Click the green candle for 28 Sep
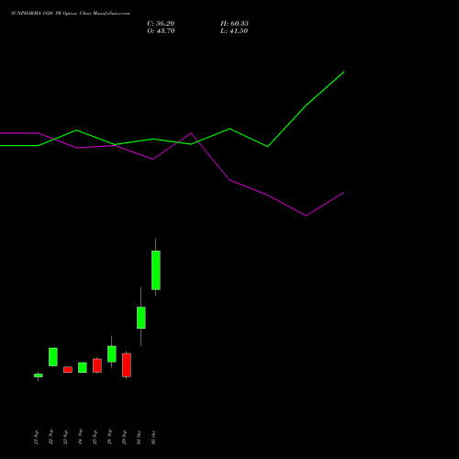The image size is (459, 459). (112, 354)
